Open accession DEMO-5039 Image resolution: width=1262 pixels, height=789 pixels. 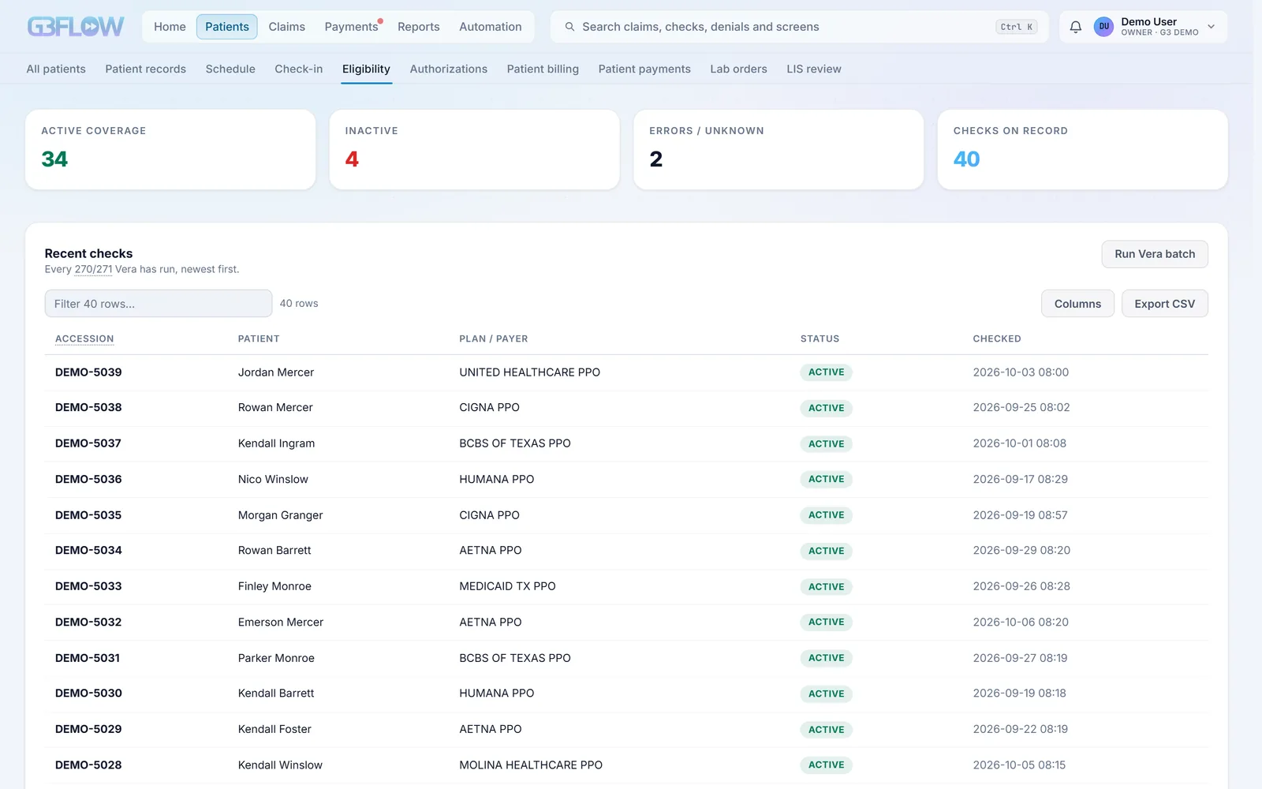pos(88,372)
